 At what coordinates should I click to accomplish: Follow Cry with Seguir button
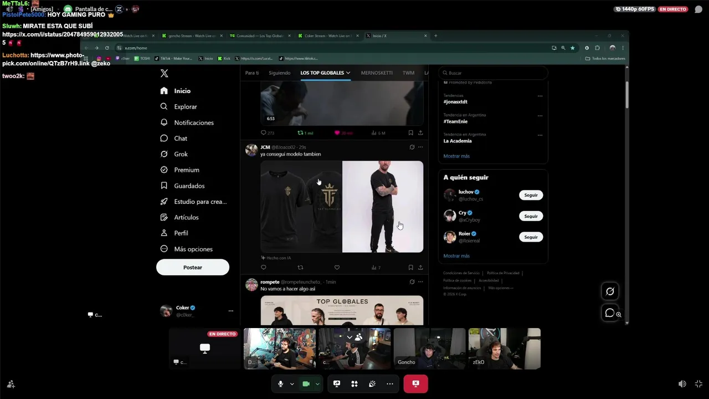pyautogui.click(x=531, y=216)
